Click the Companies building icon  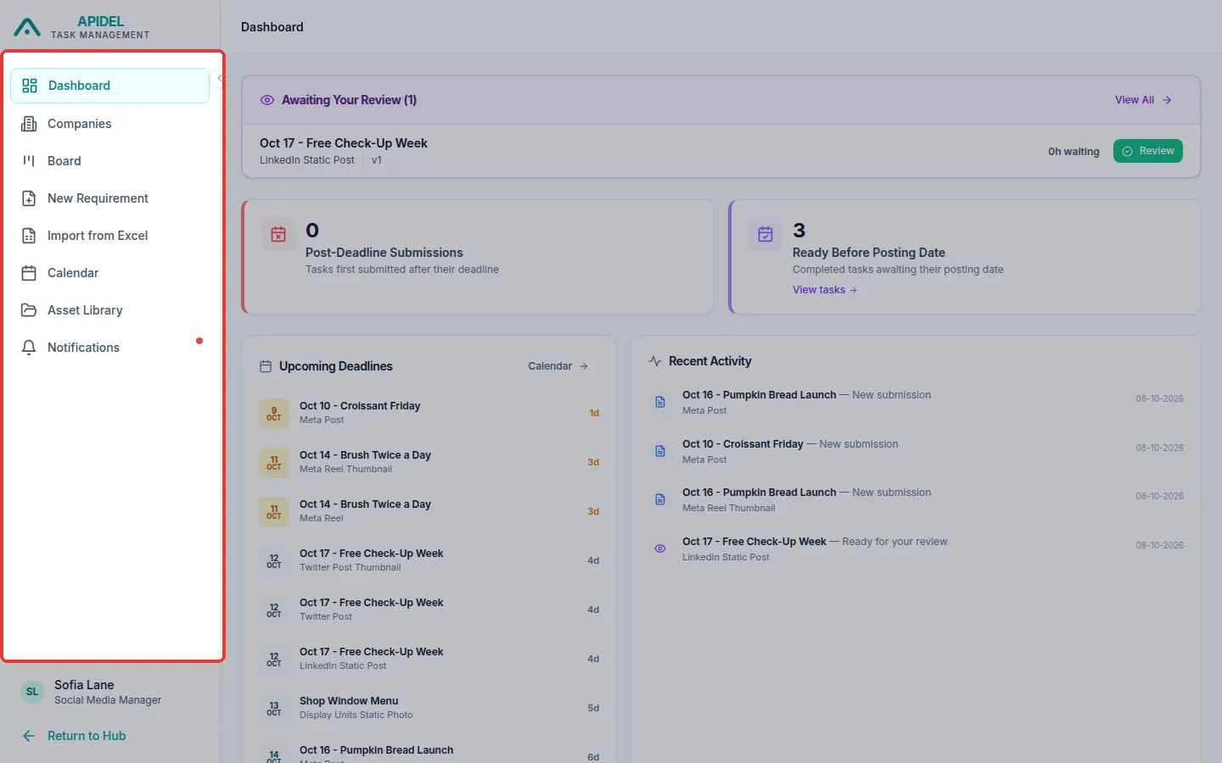click(x=29, y=124)
